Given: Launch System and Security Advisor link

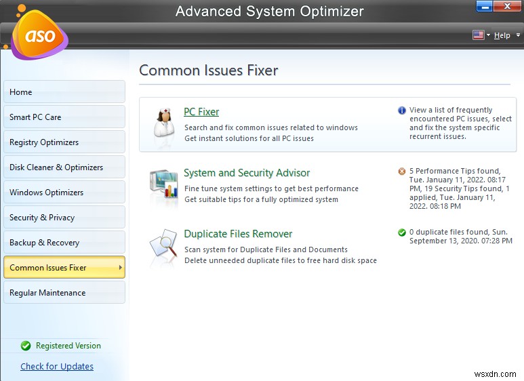Looking at the screenshot, I should pos(247,173).
